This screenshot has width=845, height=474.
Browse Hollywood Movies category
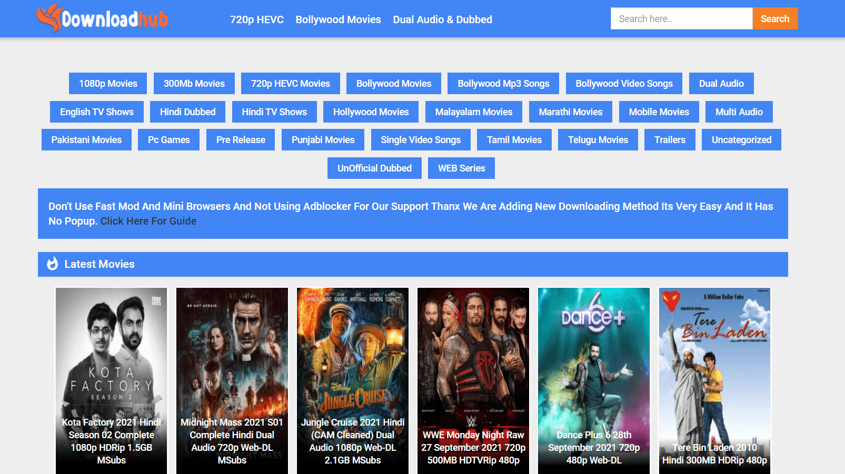coord(371,112)
